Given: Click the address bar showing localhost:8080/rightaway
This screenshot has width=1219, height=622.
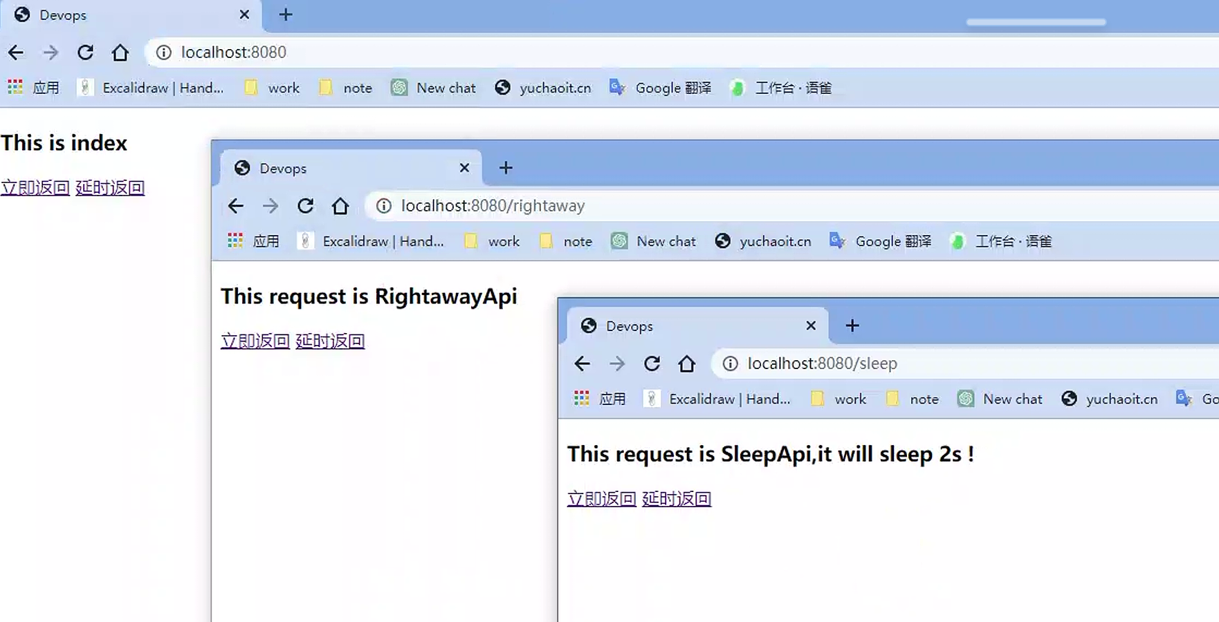Looking at the screenshot, I should (623, 206).
